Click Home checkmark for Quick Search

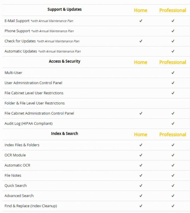coord(141,185)
